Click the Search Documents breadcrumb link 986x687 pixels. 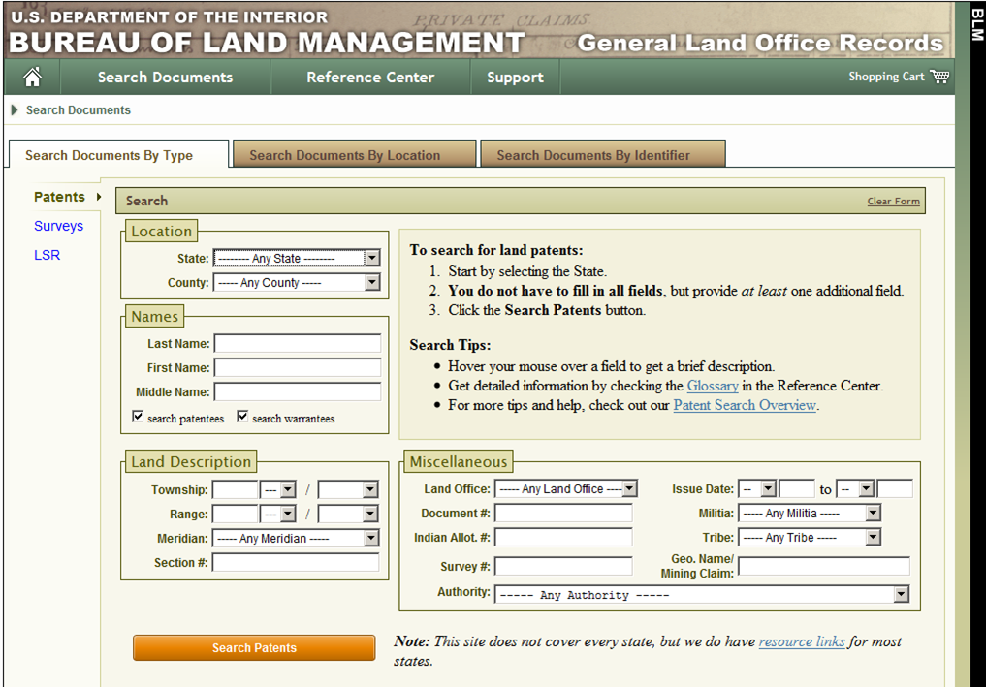coord(79,110)
